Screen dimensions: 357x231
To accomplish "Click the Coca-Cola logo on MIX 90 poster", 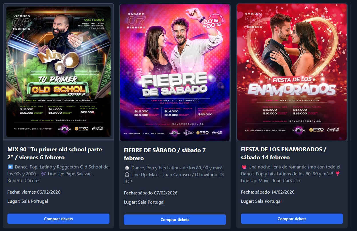I will click(x=98, y=128).
